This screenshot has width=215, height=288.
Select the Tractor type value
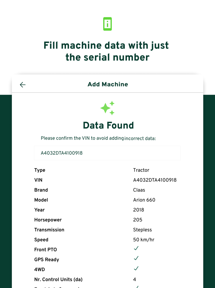tap(141, 170)
